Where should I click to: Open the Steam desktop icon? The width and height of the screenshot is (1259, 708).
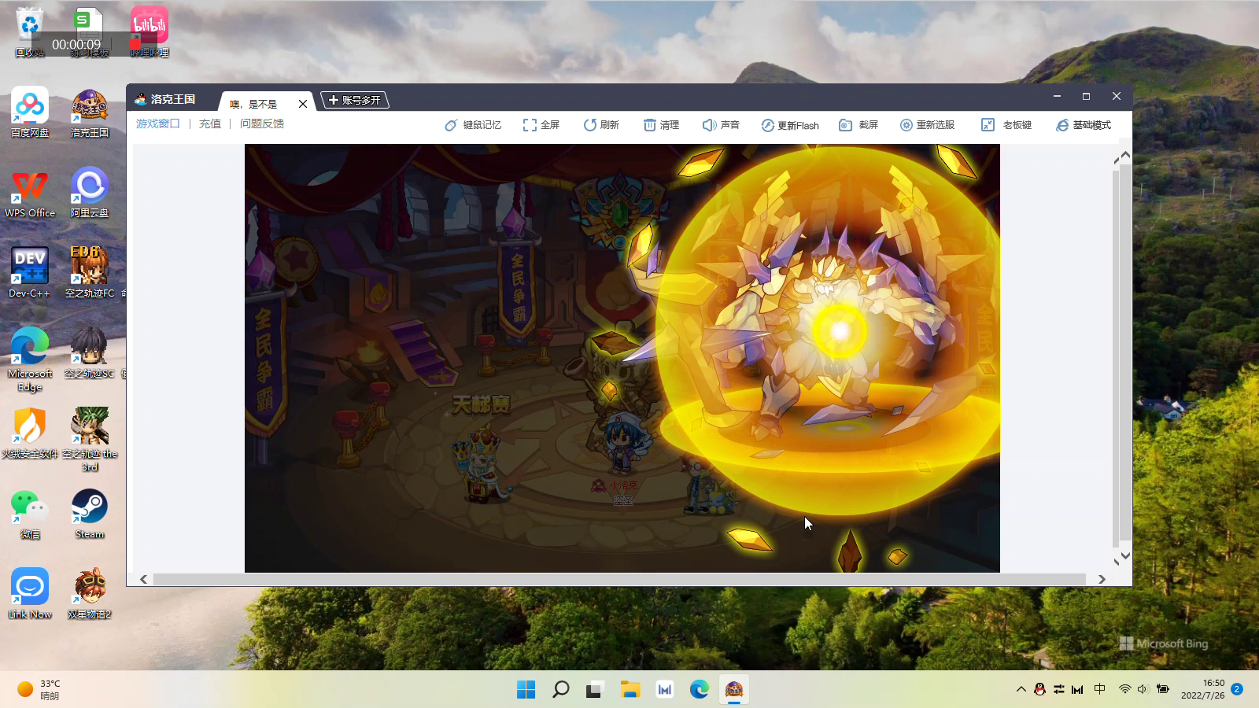click(90, 514)
